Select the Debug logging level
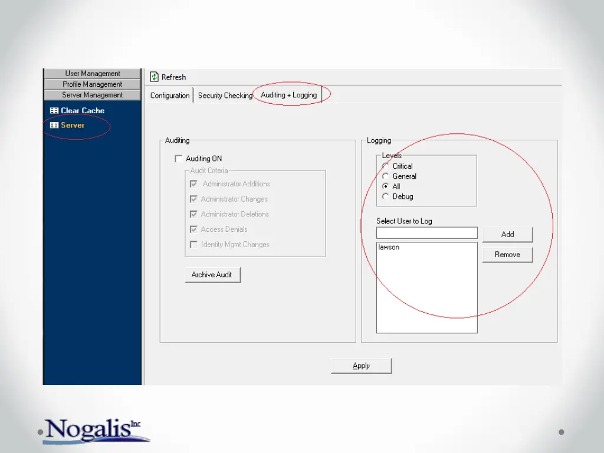Viewport: 604px width, 453px height. pyautogui.click(x=385, y=196)
